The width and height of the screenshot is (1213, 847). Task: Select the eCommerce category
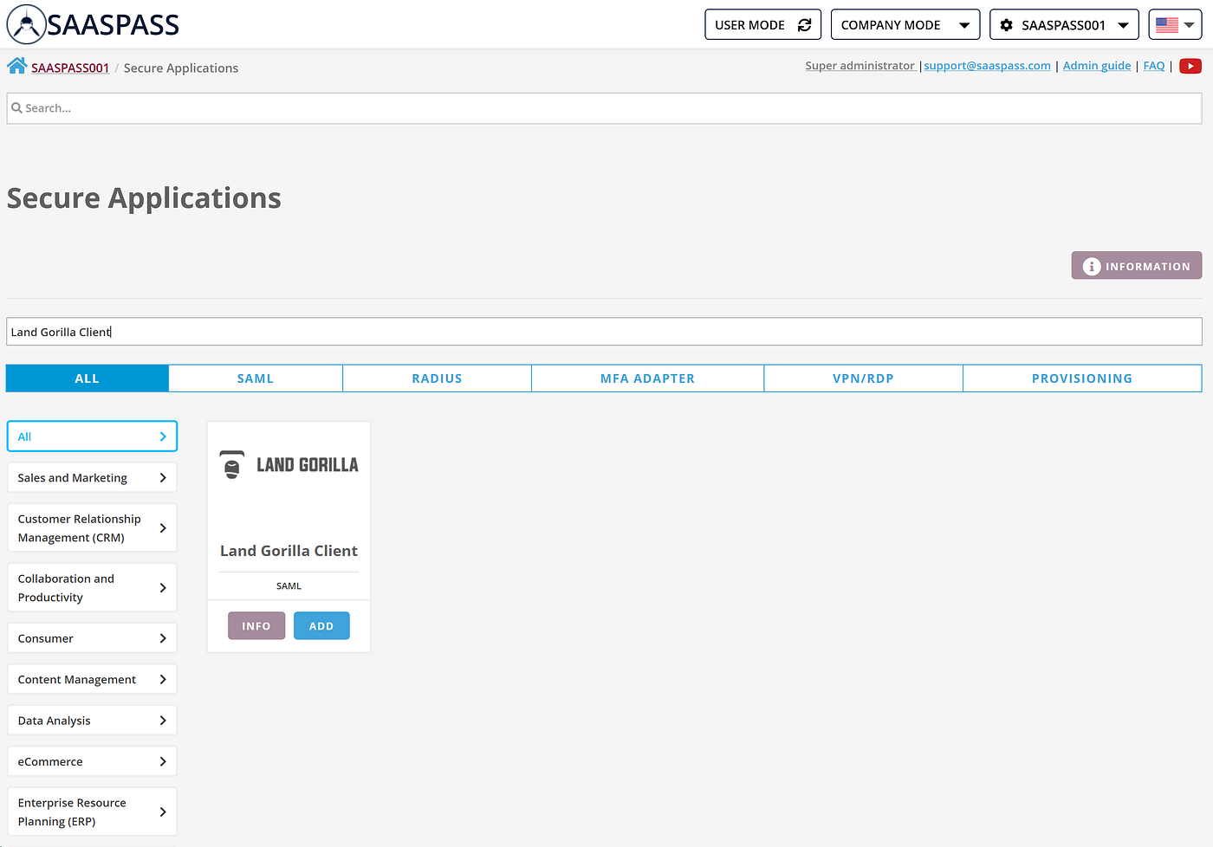pyautogui.click(x=92, y=762)
